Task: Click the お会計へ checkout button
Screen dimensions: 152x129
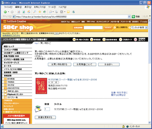Action: (109, 64)
